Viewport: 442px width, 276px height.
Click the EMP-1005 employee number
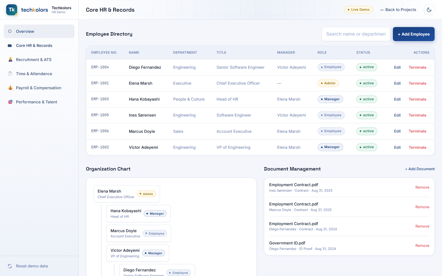click(x=100, y=115)
